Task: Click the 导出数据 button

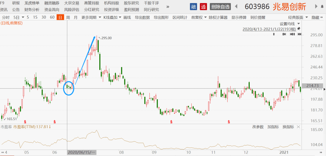Action: 141,17
